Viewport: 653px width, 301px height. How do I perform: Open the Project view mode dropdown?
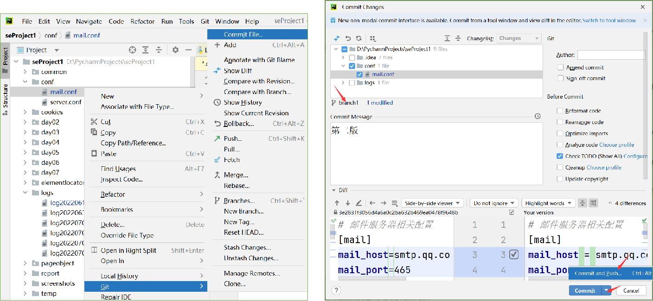tap(57, 50)
